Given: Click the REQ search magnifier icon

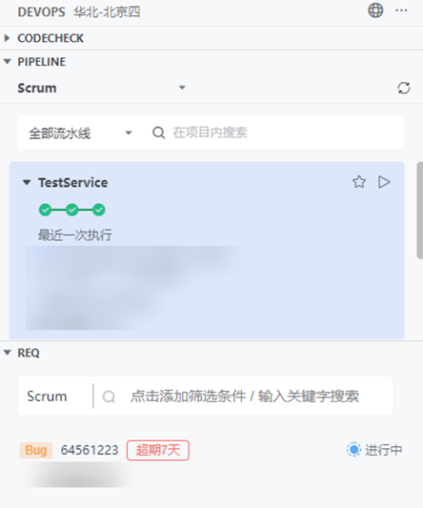Looking at the screenshot, I should [109, 396].
